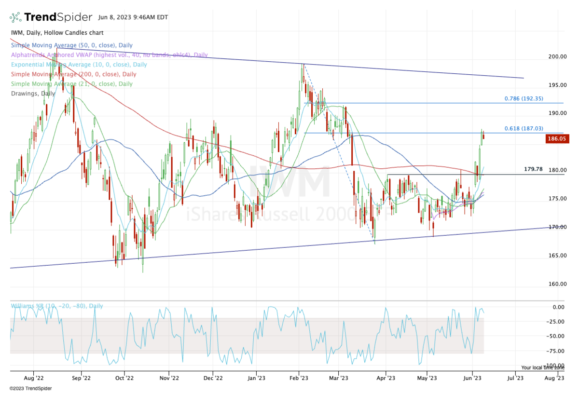Select the Jun 8, 2023 timestamp
This screenshot has height=393, width=579.
click(x=133, y=17)
